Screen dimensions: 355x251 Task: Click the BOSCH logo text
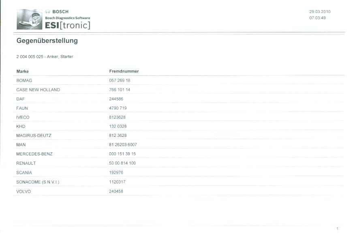60,11
